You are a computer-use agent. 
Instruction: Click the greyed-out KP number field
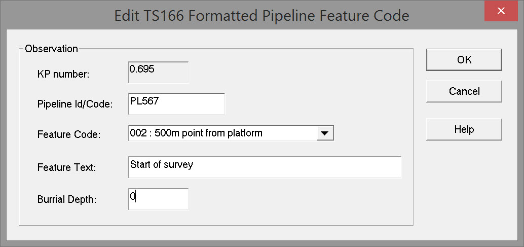[x=158, y=73]
